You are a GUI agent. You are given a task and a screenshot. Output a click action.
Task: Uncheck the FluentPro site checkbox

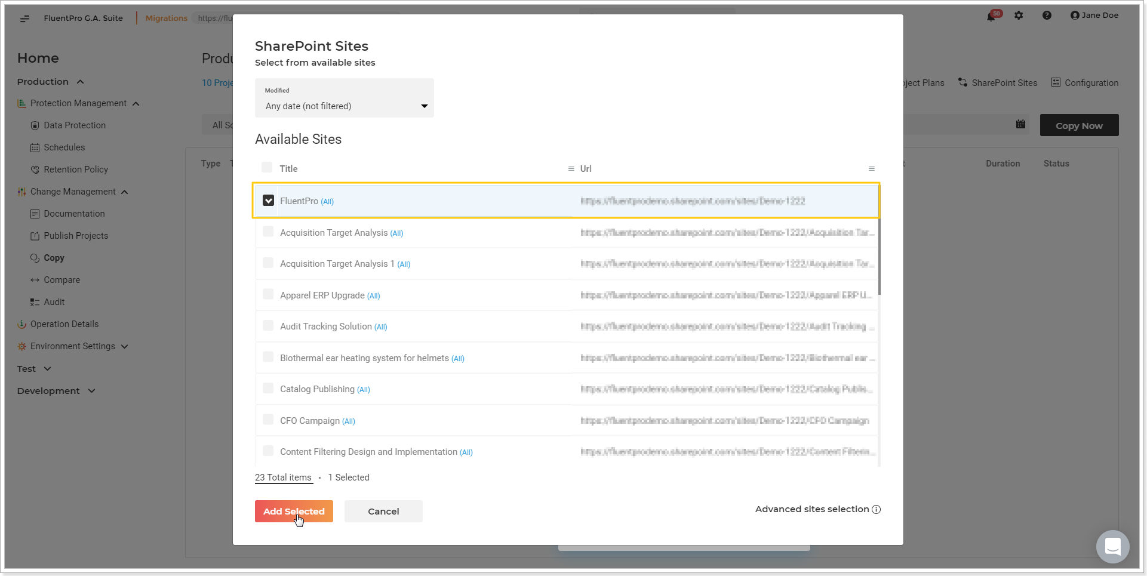click(269, 201)
